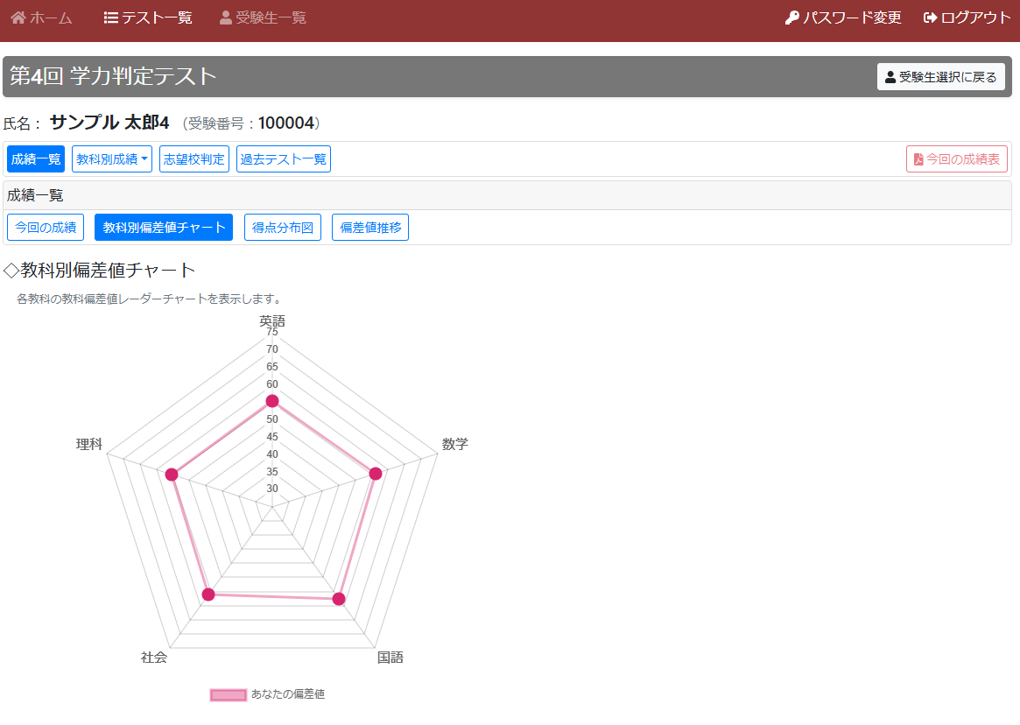Click ログアウト link
The height and width of the screenshot is (725, 1020).
point(967,18)
